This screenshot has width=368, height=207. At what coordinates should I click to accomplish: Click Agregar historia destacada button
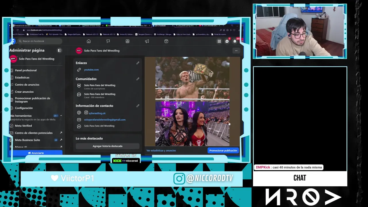(108, 146)
